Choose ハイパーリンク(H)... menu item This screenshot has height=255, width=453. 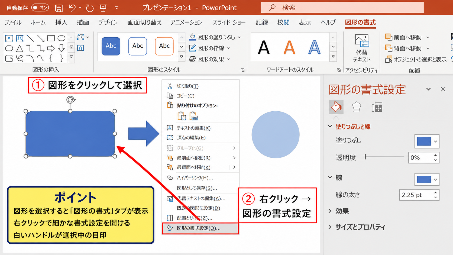pos(200,178)
